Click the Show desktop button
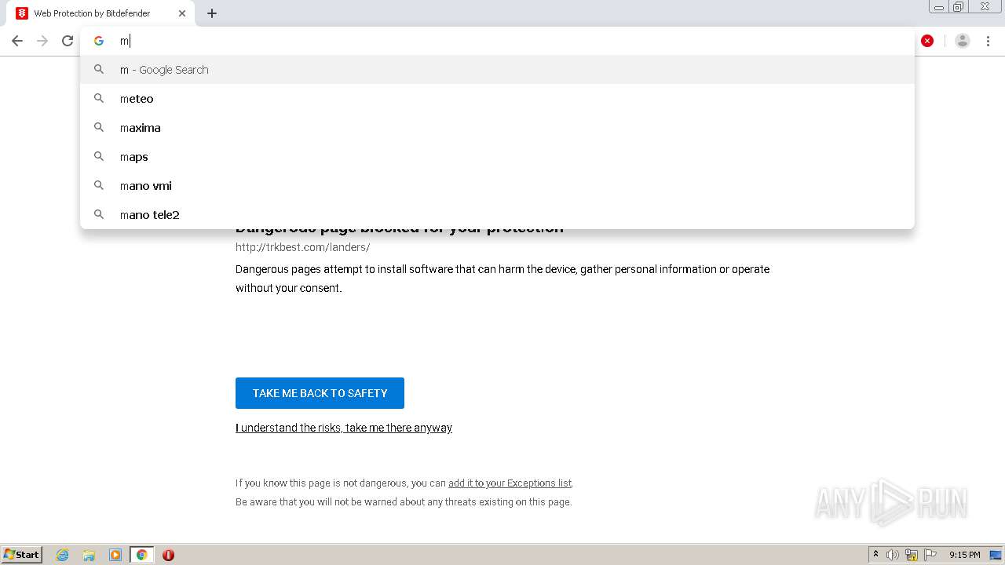The image size is (1005, 565). click(996, 555)
